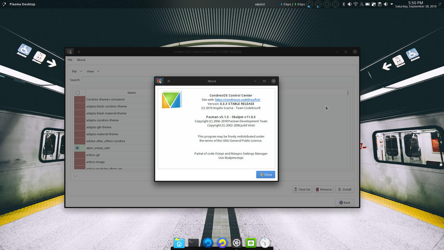Image resolution: width=444 pixels, height=250 pixels.
Task: Click the Search input field
Action: (x=217, y=80)
